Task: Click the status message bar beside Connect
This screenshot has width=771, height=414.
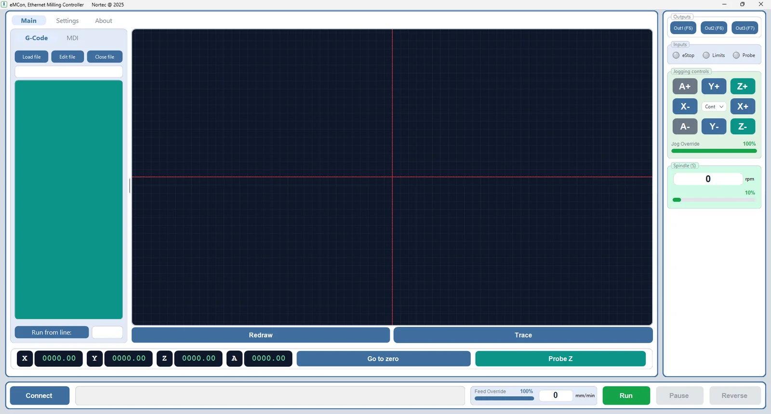Action: pyautogui.click(x=270, y=396)
